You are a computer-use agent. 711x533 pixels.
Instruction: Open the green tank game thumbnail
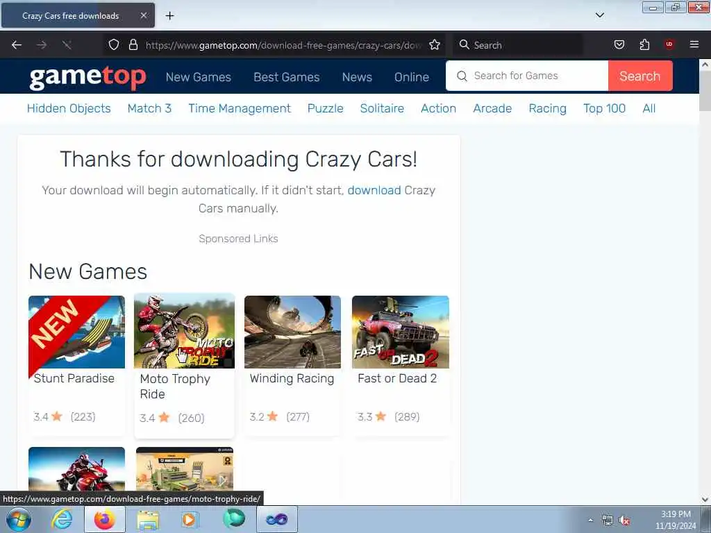point(185,469)
